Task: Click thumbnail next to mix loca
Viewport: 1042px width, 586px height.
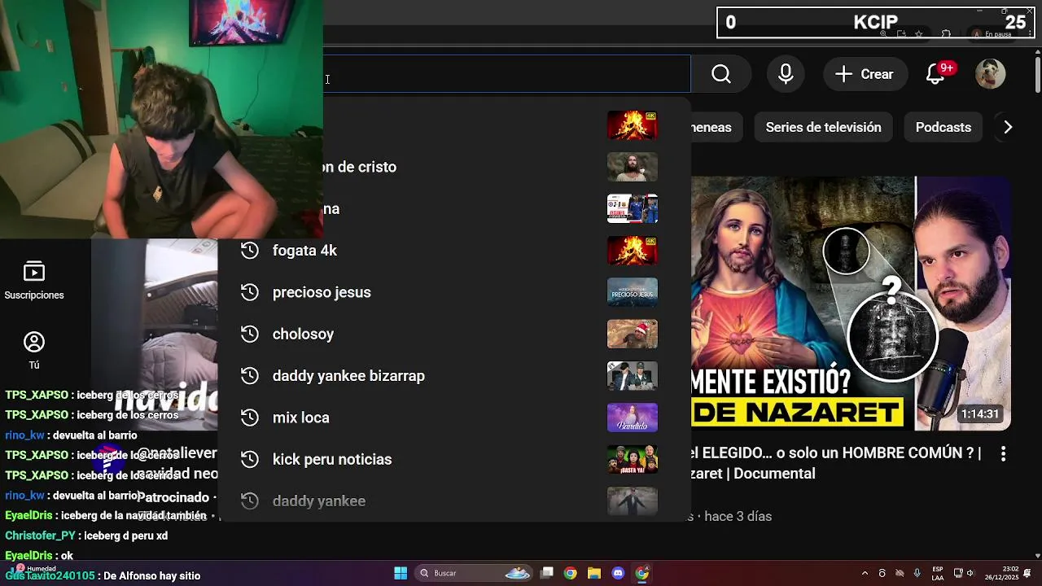Action: tap(633, 418)
